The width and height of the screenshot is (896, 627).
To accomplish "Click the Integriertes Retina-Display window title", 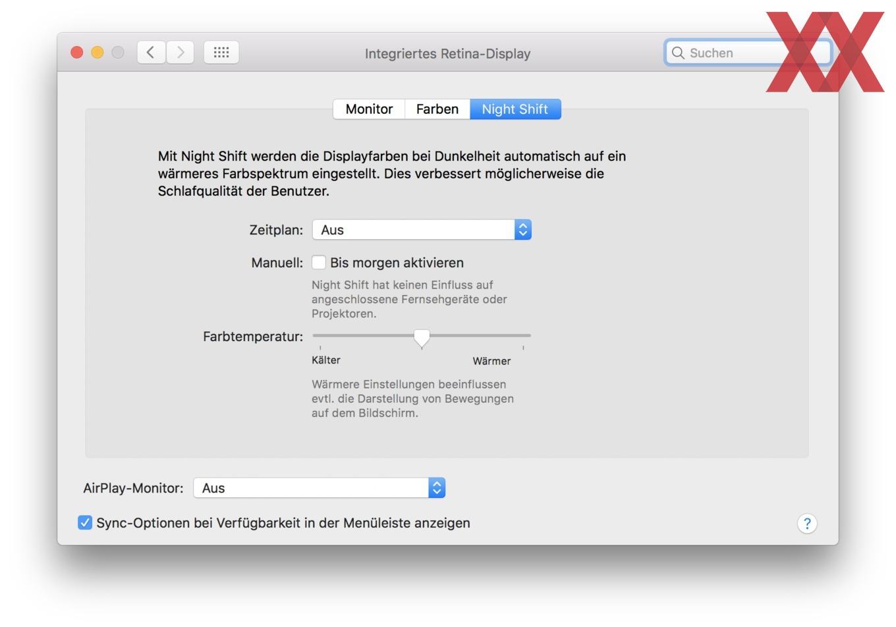I will (448, 54).
